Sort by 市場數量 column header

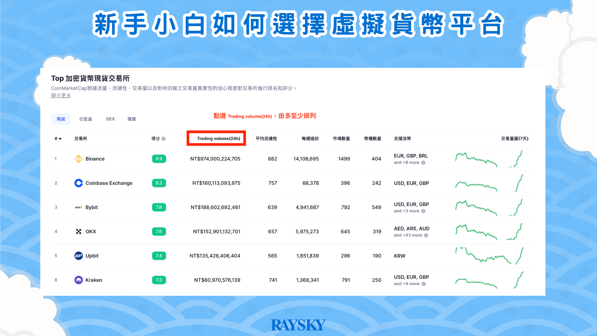[x=341, y=138]
